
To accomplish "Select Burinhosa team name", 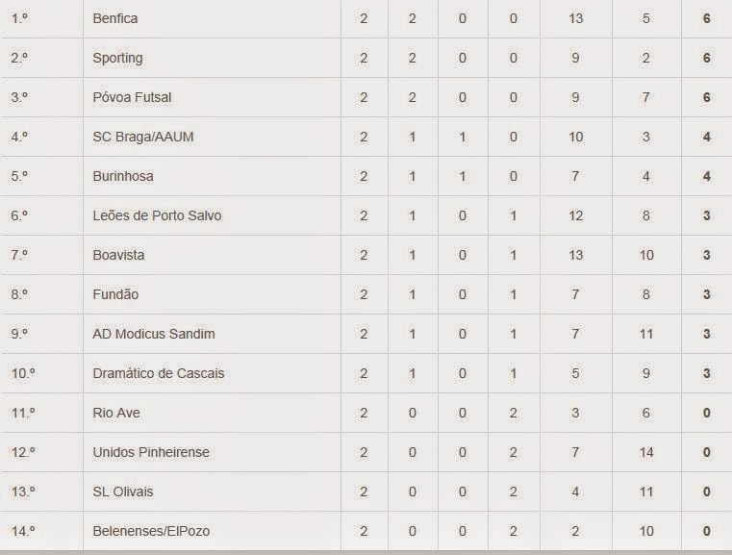I will pyautogui.click(x=123, y=176).
